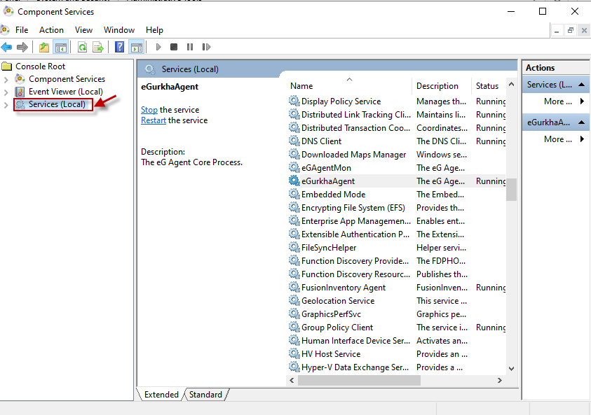Click the eGurkhaAgent service gear icon
Screen dimensions: 591x415
coord(294,181)
